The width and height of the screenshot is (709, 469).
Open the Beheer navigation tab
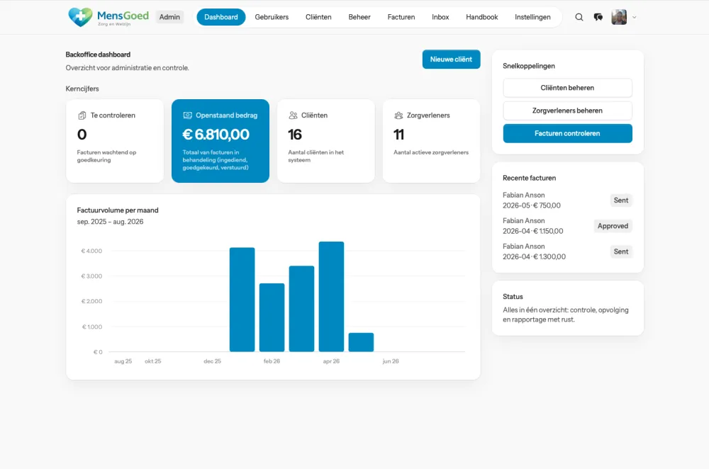pos(359,17)
